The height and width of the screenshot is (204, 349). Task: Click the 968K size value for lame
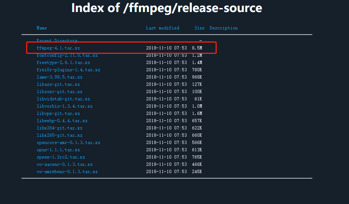coord(197,77)
